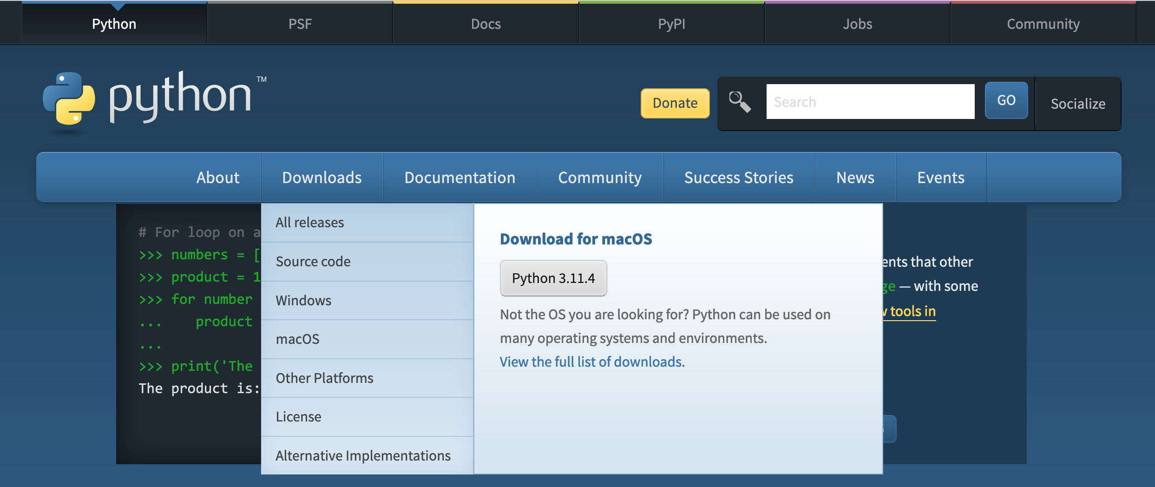Screen dimensions: 1155x487
Task: Open the PSF tab in top bar
Action: 300,24
